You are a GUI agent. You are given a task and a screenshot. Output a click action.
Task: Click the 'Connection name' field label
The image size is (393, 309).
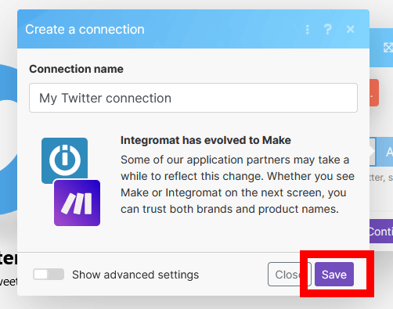pyautogui.click(x=76, y=69)
